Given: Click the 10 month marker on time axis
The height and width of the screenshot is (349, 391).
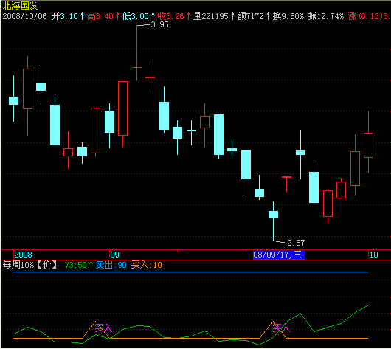Looking at the screenshot, I should coord(374,255).
